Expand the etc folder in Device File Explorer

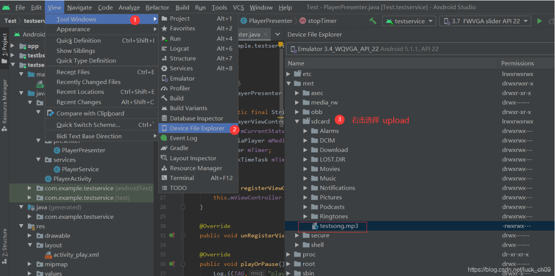[289, 74]
